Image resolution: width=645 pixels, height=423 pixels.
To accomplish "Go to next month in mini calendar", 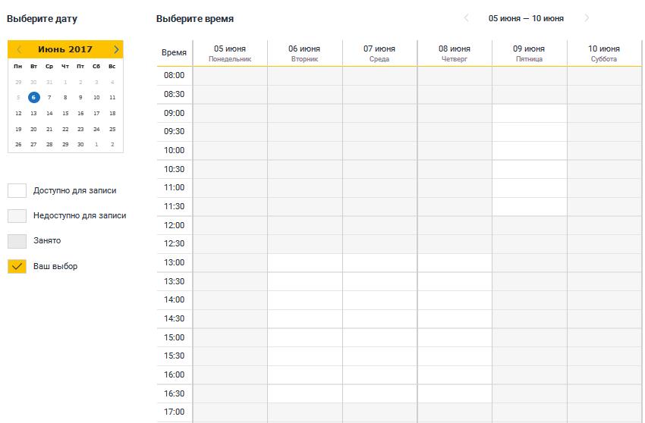I will pyautogui.click(x=116, y=49).
